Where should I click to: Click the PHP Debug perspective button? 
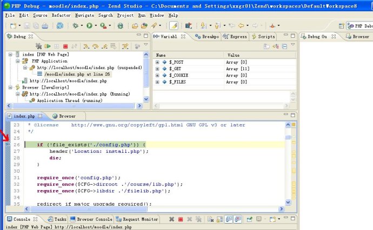[359, 26]
